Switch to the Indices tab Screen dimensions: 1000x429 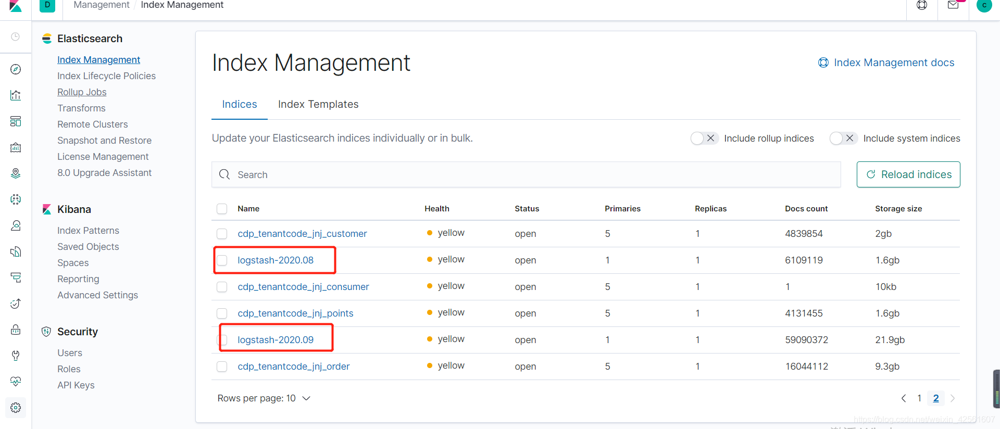(x=240, y=104)
